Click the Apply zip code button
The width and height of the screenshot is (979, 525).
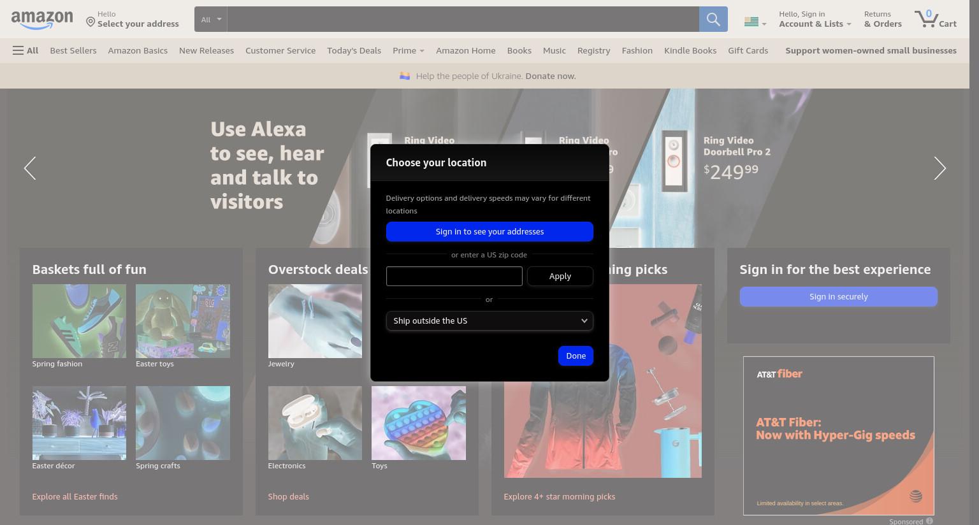click(x=560, y=276)
